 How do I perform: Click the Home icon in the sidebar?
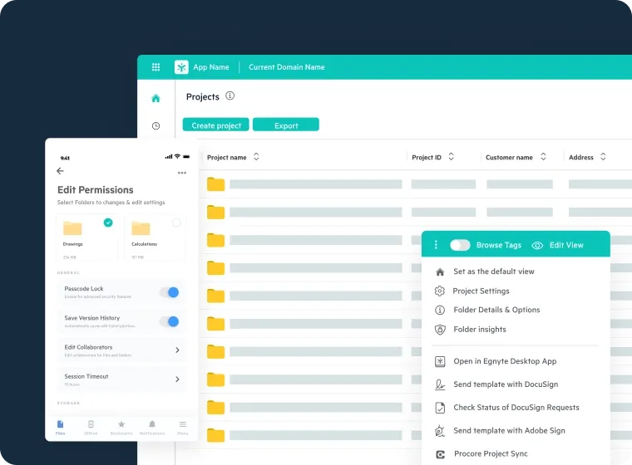point(156,98)
